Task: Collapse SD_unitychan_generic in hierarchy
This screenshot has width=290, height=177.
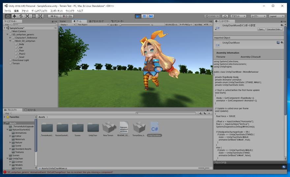Action: (x=7, y=34)
